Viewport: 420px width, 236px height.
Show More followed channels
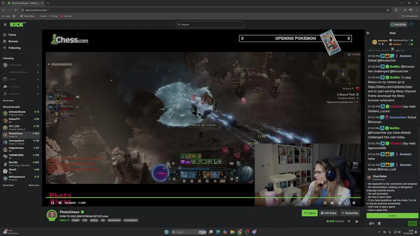point(8,101)
